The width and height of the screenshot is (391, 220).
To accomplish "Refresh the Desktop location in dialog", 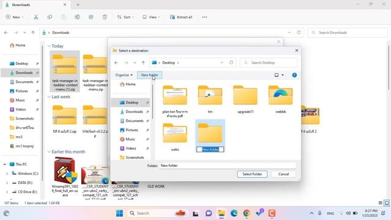I will 231,62.
